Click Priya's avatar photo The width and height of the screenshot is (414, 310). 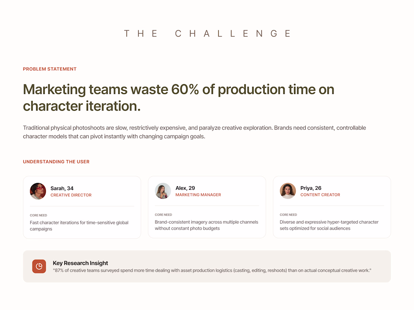288,191
